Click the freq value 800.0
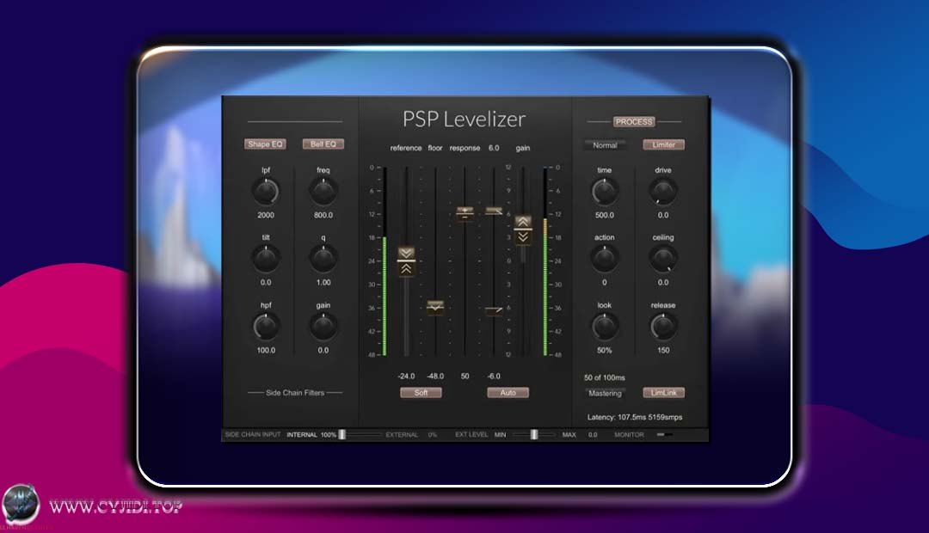This screenshot has width=929, height=533. click(x=323, y=215)
